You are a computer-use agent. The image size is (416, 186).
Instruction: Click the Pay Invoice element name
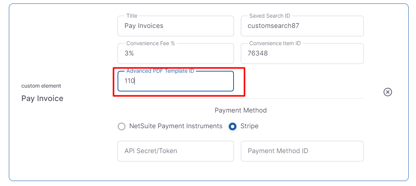click(x=42, y=98)
